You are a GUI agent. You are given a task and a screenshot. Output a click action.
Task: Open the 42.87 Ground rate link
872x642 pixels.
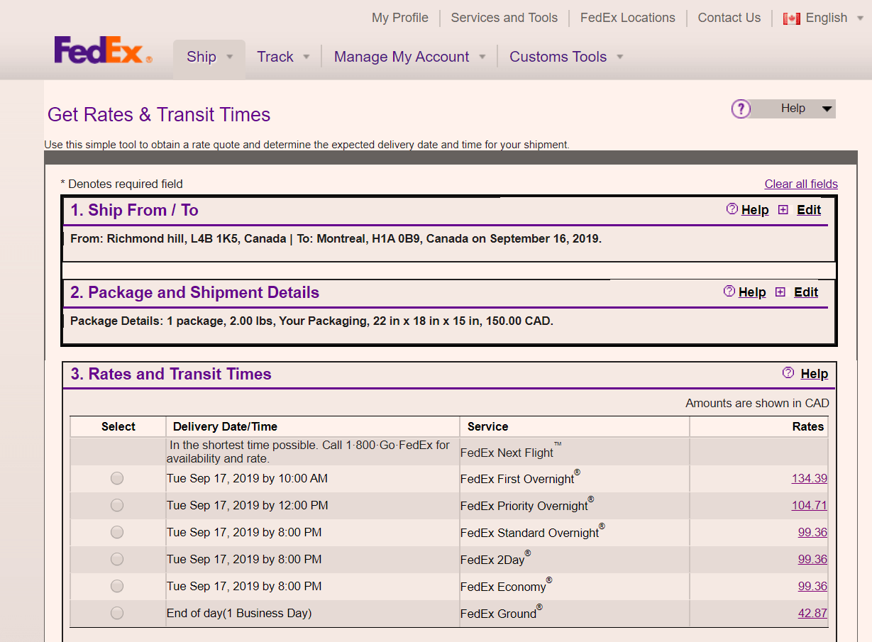tap(812, 613)
